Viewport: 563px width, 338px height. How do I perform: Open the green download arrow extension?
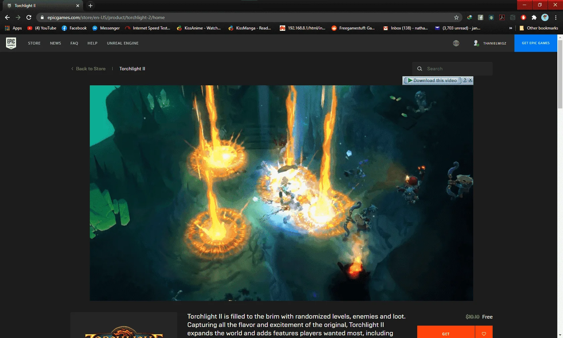(x=491, y=17)
